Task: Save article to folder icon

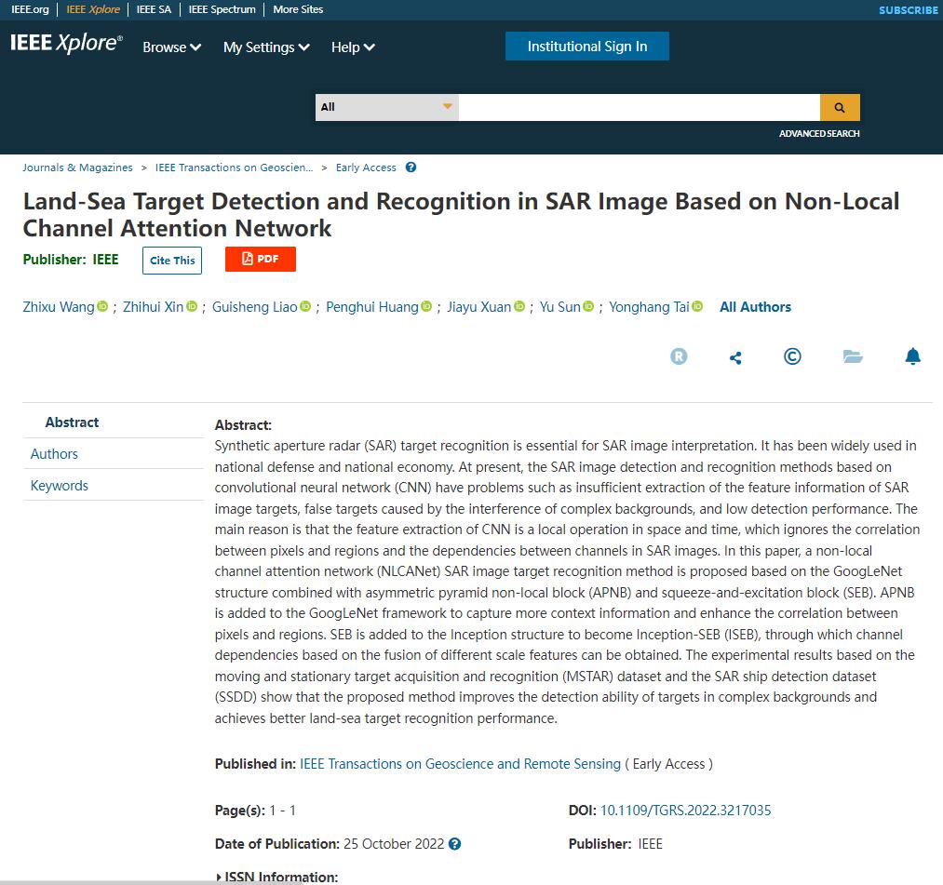Action: coord(853,356)
